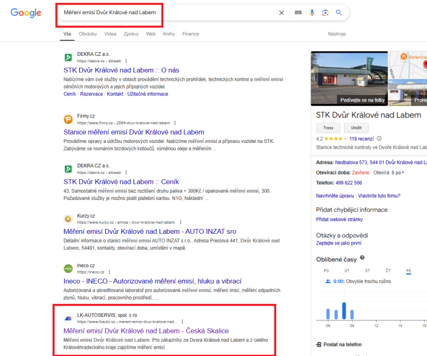
Task: Click the ineco.cz green favicon
Action: click(68, 268)
